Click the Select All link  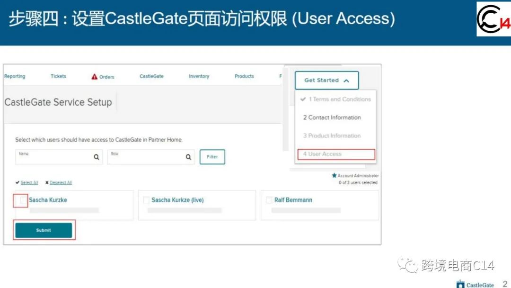point(29,183)
